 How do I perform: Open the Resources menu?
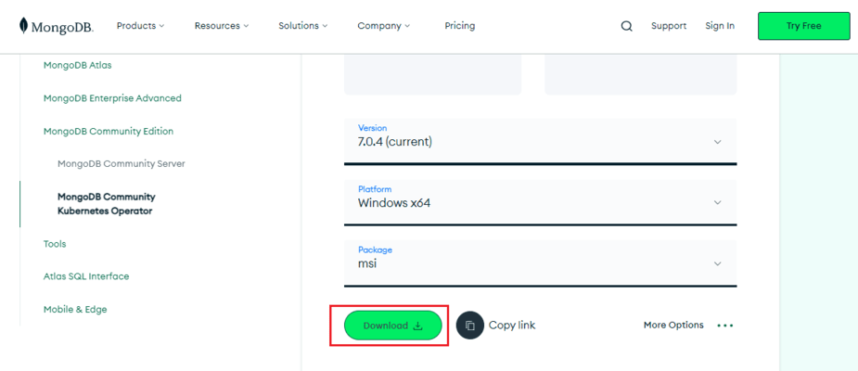point(221,26)
